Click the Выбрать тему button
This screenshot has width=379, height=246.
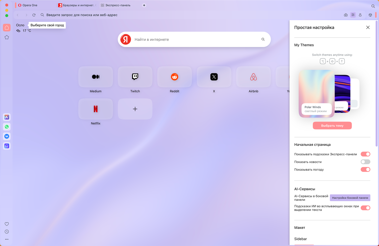point(332,126)
